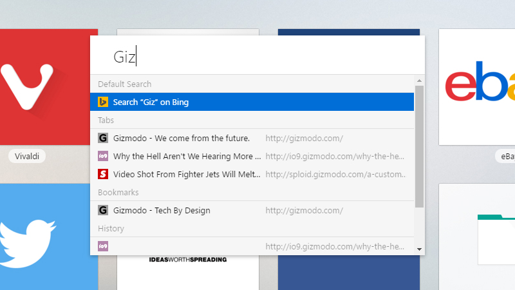This screenshot has width=515, height=290.
Task: Open Gizmodo - We come from the future tab
Action: [252, 138]
